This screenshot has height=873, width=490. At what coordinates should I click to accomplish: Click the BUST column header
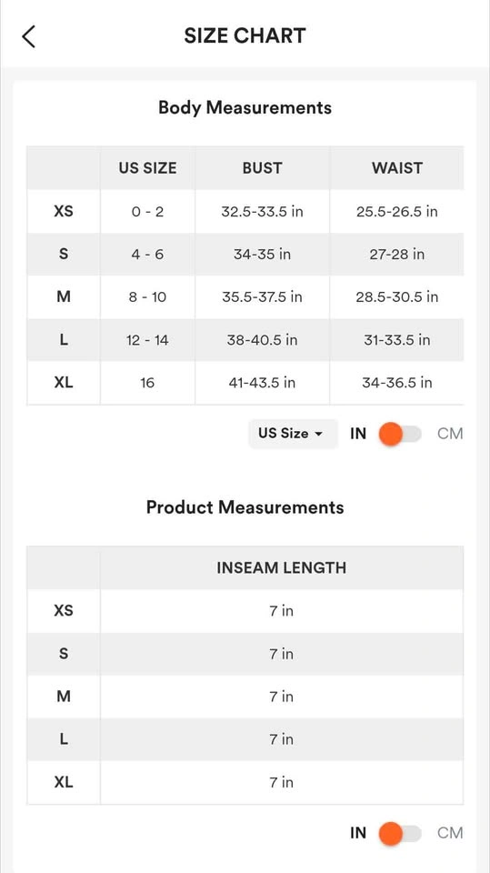262,168
